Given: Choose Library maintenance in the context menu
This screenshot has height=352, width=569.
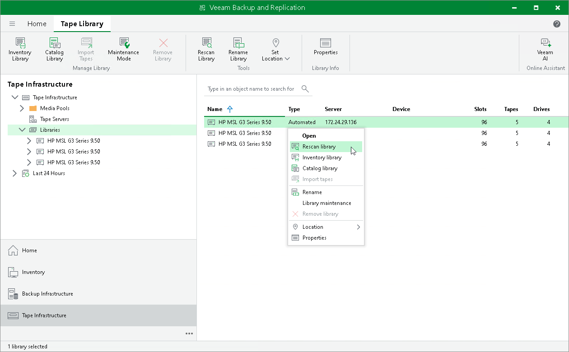Looking at the screenshot, I should coord(326,203).
